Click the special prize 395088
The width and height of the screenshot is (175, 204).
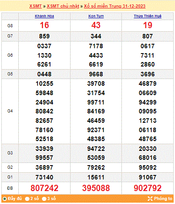point(96,188)
